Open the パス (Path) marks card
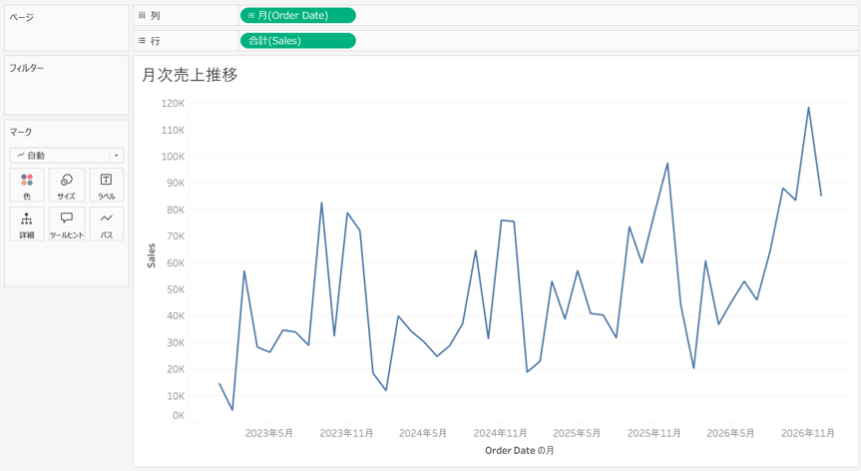861x471 pixels. (107, 224)
